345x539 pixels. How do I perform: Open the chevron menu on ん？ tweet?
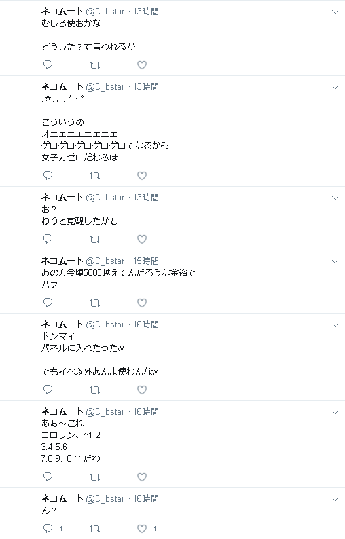point(335,500)
